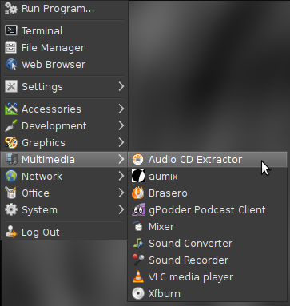Click the Multimedia submenu arrow

121,159
